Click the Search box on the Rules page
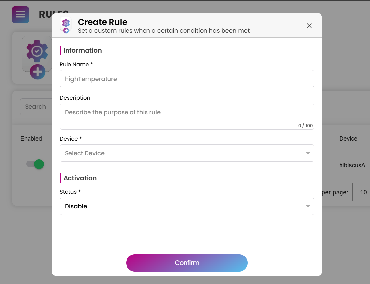This screenshot has height=284, width=370. 36,107
